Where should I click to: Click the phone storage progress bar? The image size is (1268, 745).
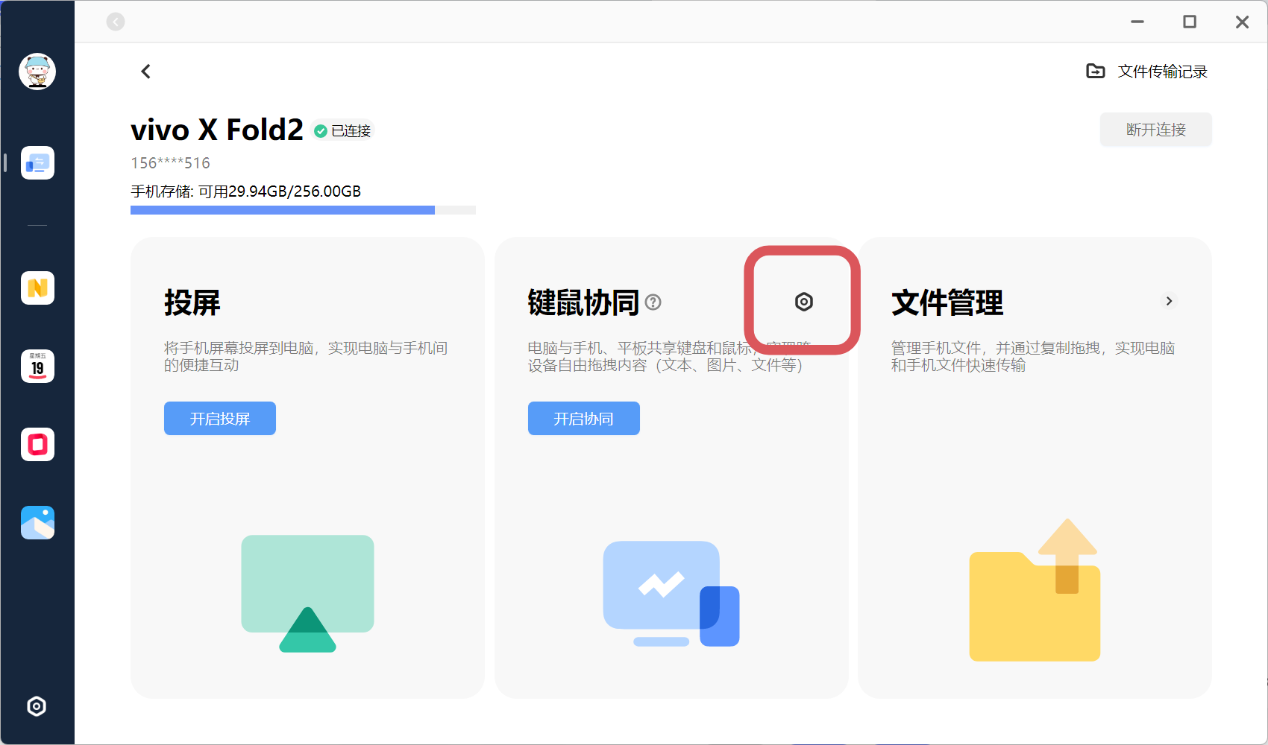[x=303, y=210]
